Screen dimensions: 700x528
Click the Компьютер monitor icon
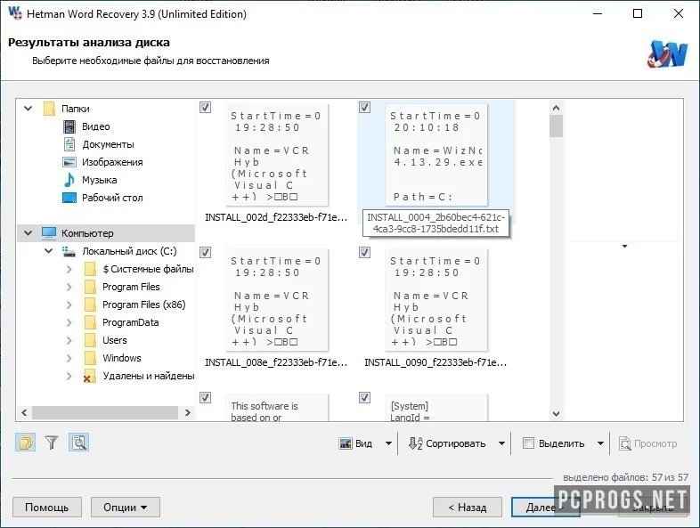[x=49, y=233]
